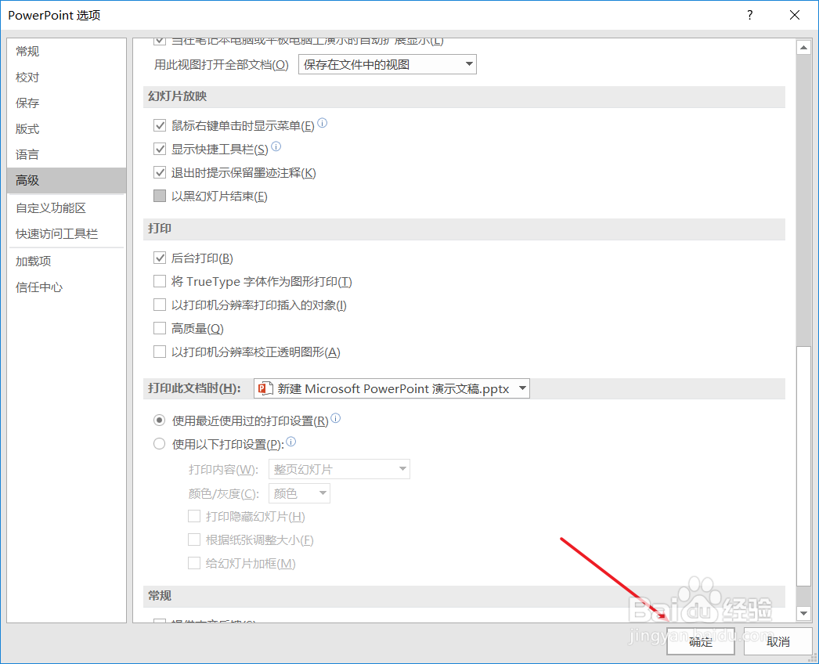Toggle 给幻灯片加框 checkbox
Viewport: 819px width, 664px height.
tap(194, 563)
